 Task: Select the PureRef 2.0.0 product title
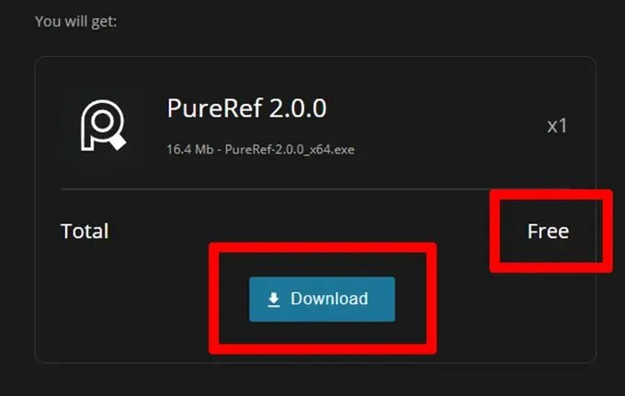tap(246, 108)
